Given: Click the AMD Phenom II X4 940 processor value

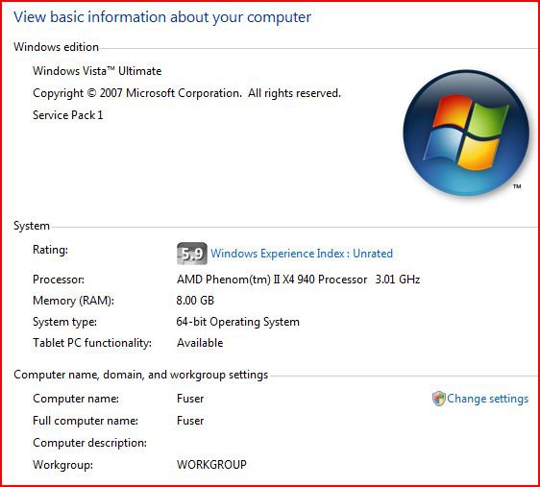Looking at the screenshot, I should (x=298, y=280).
